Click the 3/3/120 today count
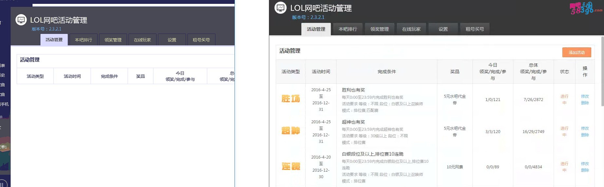The height and width of the screenshot is (187, 604). click(x=493, y=131)
